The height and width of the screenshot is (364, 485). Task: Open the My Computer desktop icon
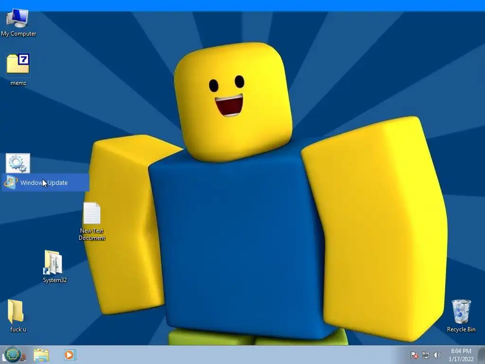tap(18, 18)
